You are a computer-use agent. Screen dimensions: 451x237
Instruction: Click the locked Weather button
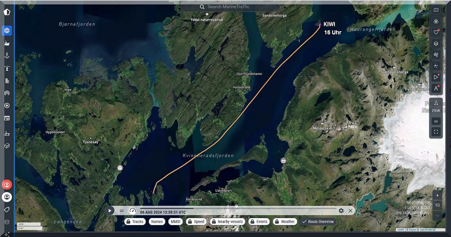click(285, 222)
